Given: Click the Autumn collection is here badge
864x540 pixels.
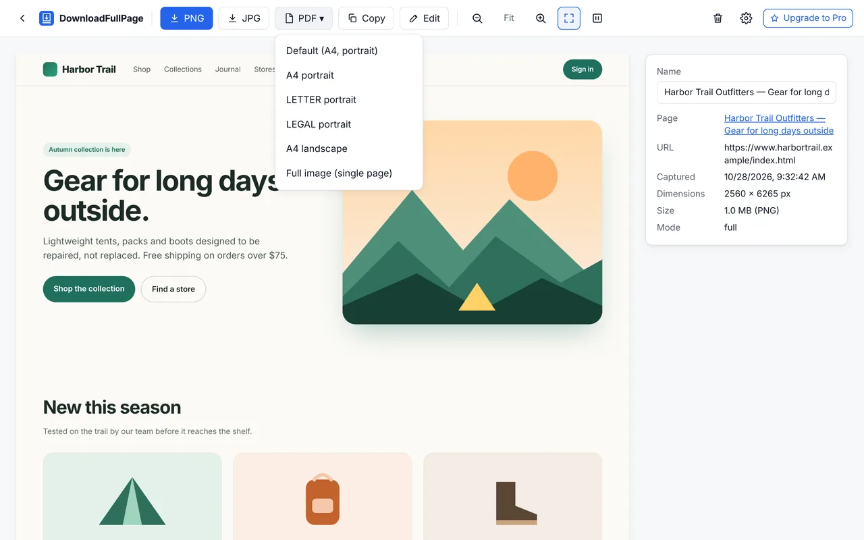Looking at the screenshot, I should coord(87,150).
